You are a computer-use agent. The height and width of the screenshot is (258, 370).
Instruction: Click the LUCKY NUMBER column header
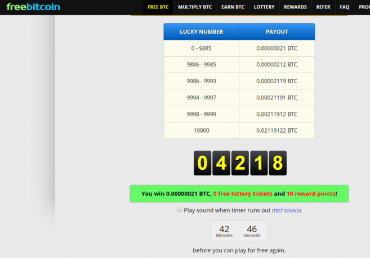tap(201, 31)
